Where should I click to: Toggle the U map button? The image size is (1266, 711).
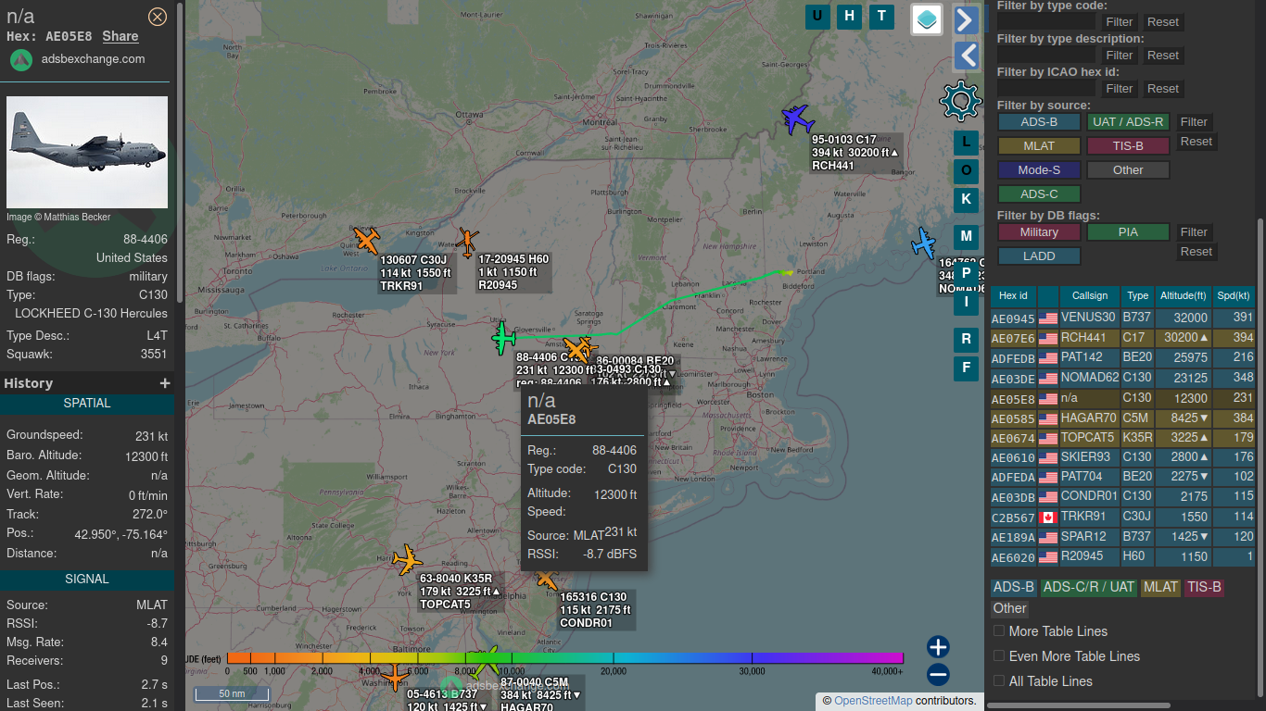pos(817,16)
